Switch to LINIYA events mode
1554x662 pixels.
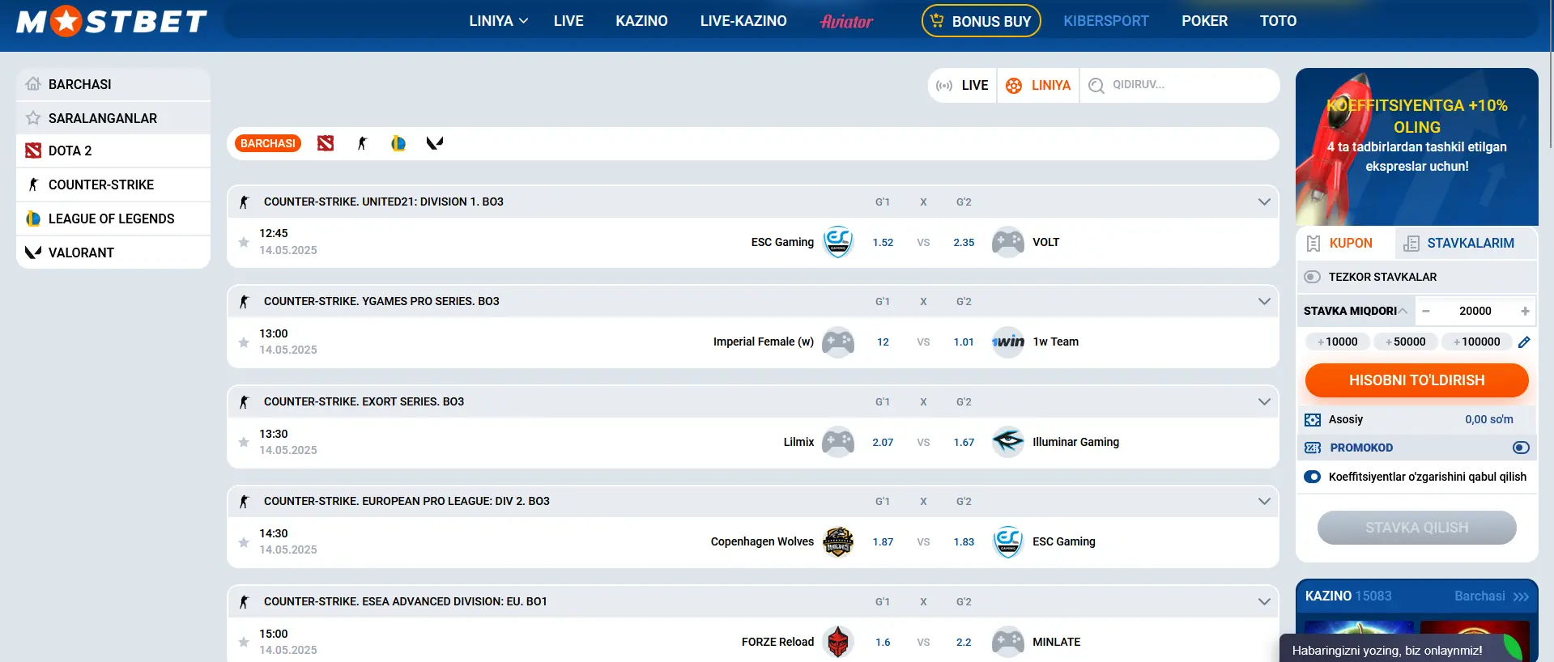[1038, 85]
